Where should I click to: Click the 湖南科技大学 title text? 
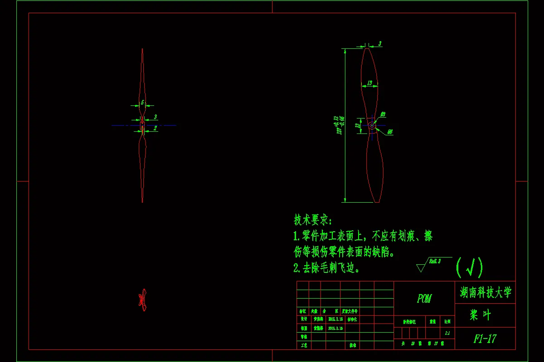click(485, 292)
